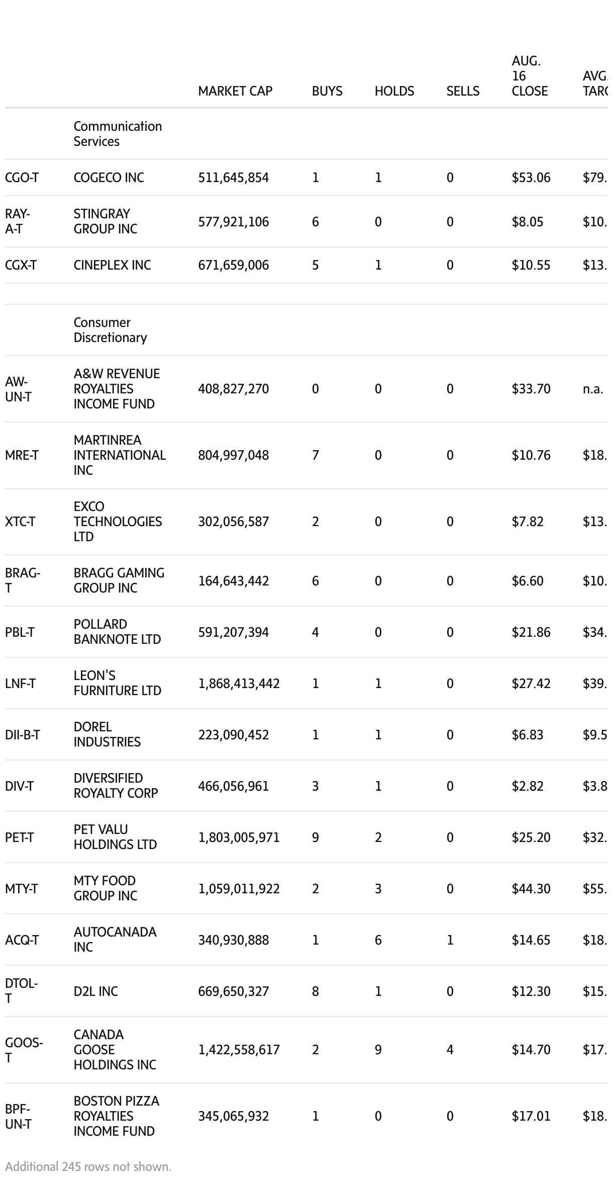613x1179 pixels.
Task: Click the Consumer Discretionary sector heading
Action: coord(110,330)
